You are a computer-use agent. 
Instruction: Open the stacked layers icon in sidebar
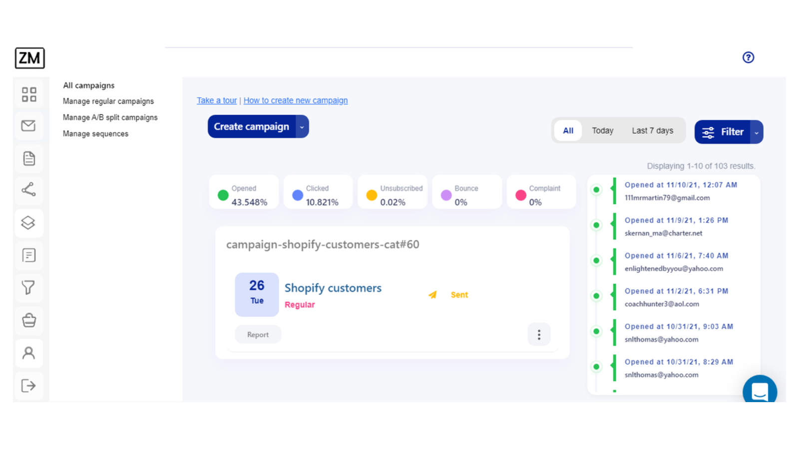coord(28,223)
